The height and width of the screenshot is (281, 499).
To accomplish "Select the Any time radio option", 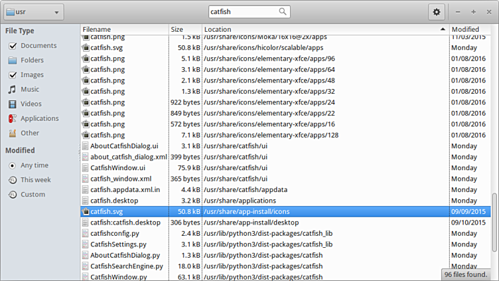I will (12, 165).
